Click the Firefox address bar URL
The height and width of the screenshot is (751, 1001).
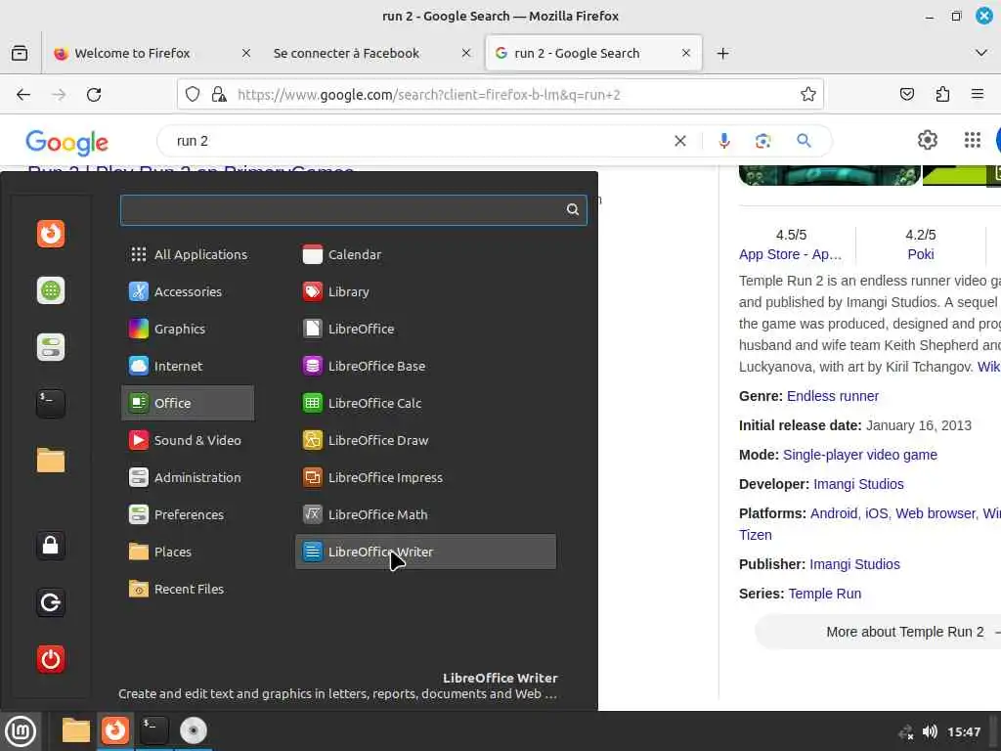(428, 95)
